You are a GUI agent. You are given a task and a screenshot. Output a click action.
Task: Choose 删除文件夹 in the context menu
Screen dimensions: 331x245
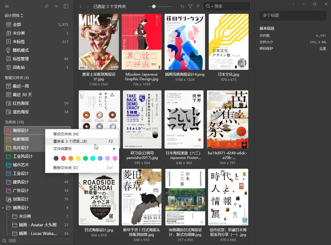click(x=66, y=168)
